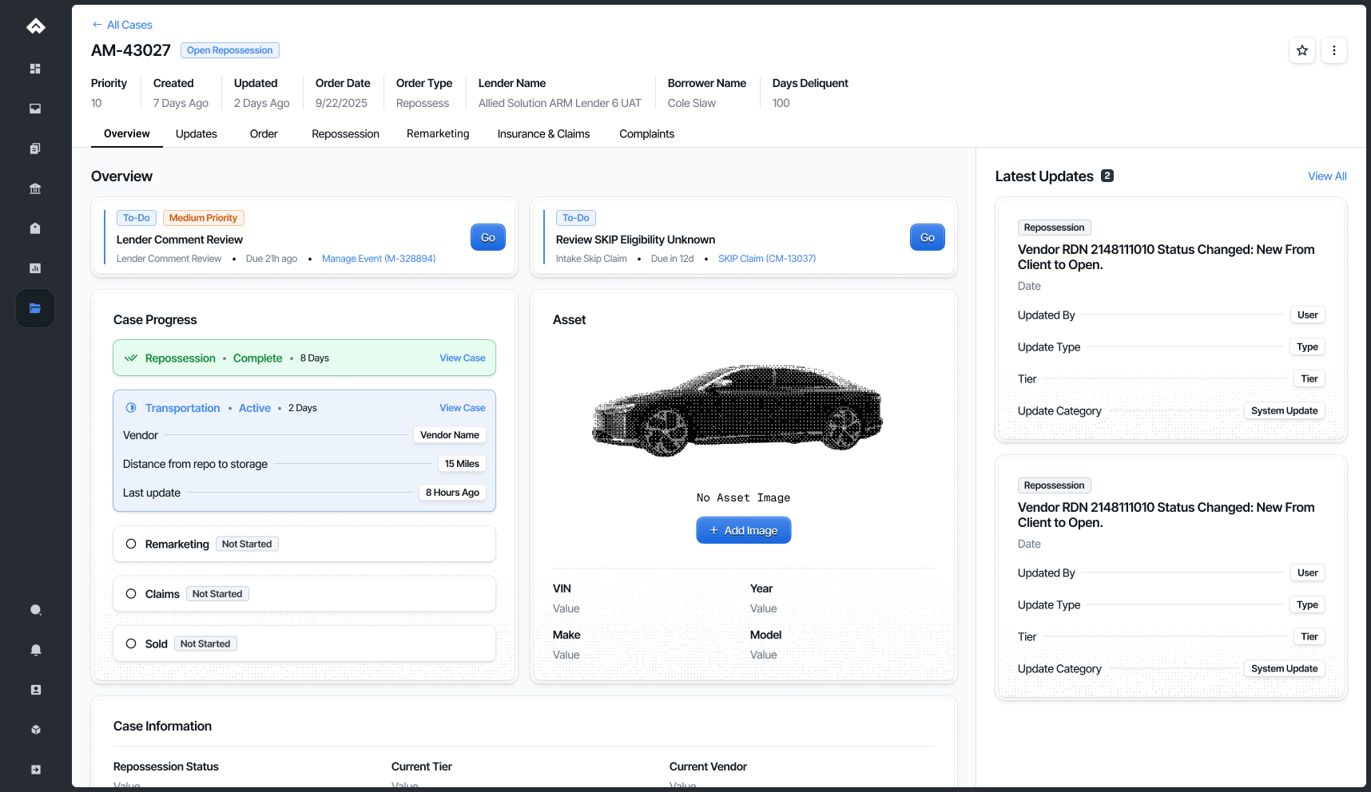
Task: Click the inbox icon in sidebar
Action: (x=35, y=109)
